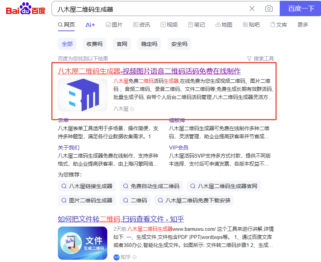The height and width of the screenshot is (262, 321).
Task: Select the 网页 tab
Action: pyautogui.click(x=66, y=25)
